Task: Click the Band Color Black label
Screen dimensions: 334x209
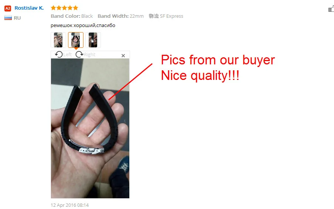Action: tap(72, 16)
